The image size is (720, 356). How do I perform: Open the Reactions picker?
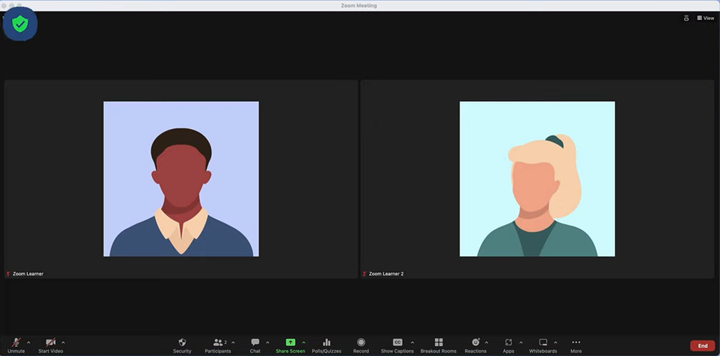click(x=475, y=343)
